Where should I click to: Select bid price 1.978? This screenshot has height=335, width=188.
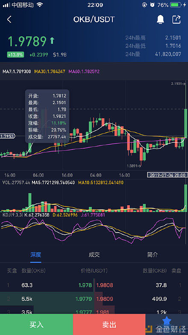point(85,285)
